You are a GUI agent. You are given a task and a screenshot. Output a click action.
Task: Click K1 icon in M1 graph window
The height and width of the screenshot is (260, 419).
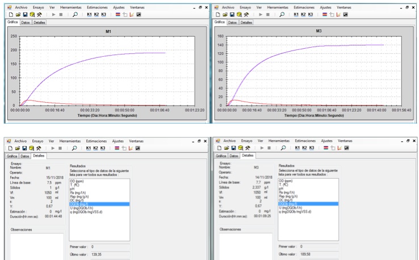[89, 14]
